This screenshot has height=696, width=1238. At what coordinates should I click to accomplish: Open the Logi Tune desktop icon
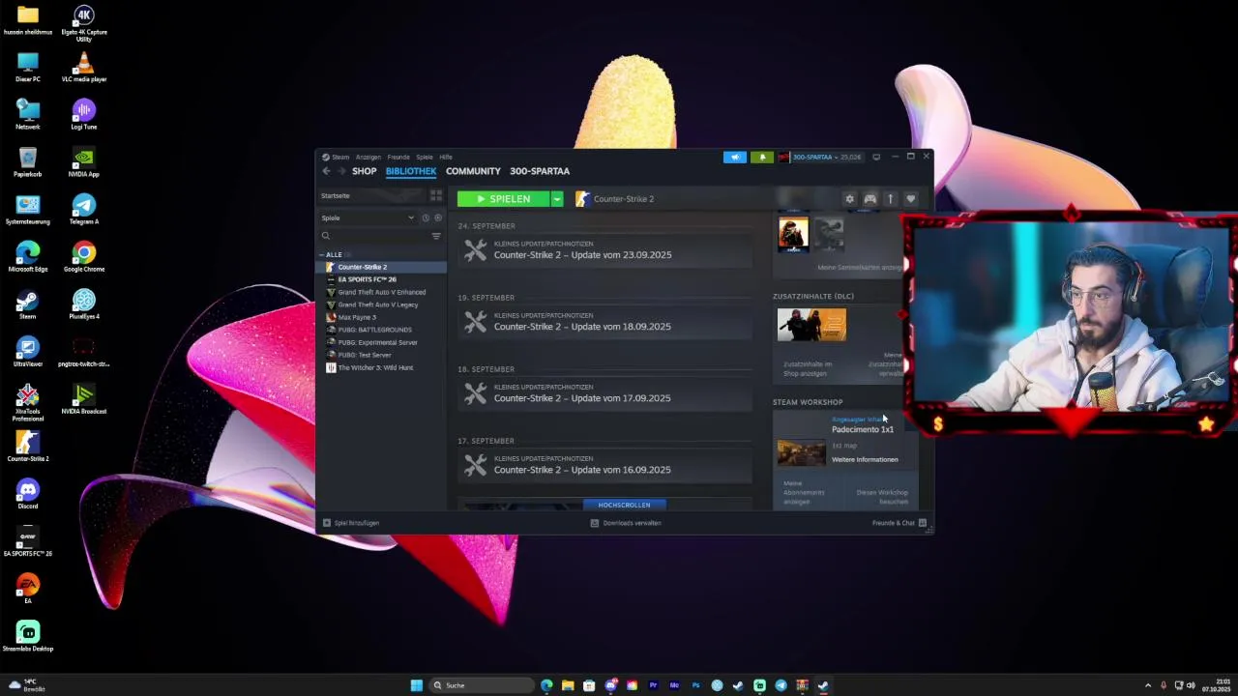[83, 114]
